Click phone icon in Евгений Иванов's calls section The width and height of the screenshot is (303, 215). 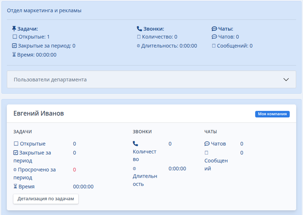pos(135,144)
